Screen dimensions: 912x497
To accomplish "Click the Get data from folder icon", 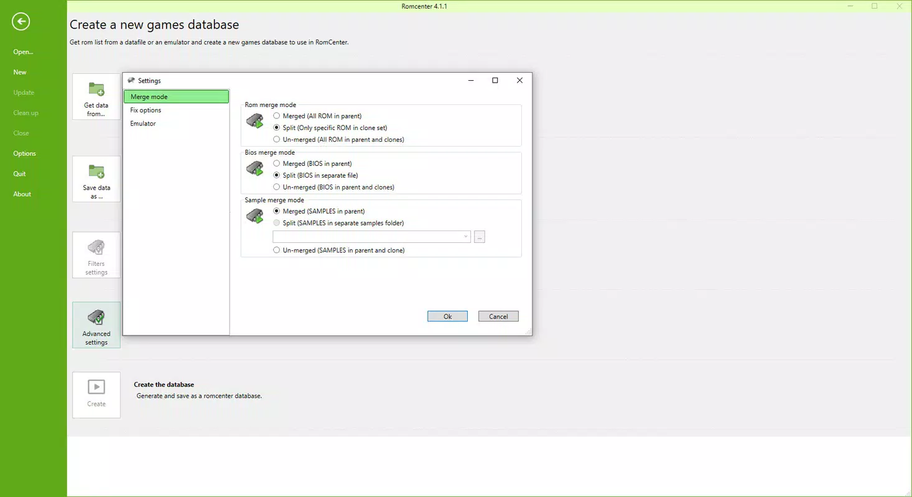I will point(96,89).
